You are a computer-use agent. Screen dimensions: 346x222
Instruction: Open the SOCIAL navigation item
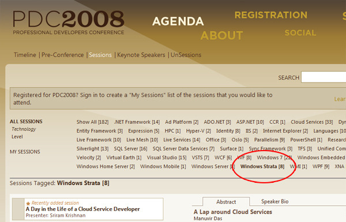click(300, 33)
